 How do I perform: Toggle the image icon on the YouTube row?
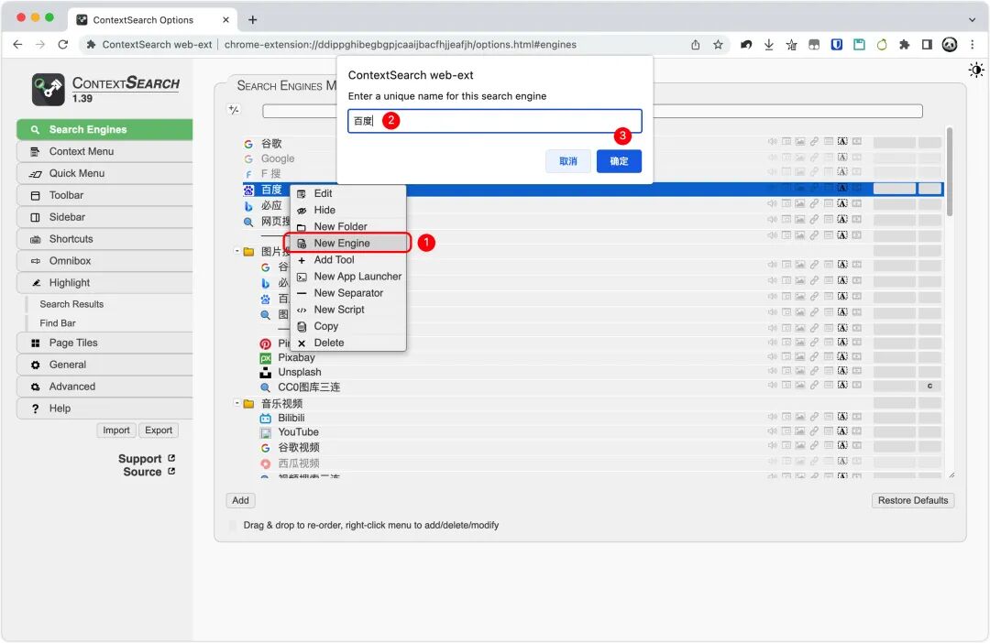click(x=800, y=431)
